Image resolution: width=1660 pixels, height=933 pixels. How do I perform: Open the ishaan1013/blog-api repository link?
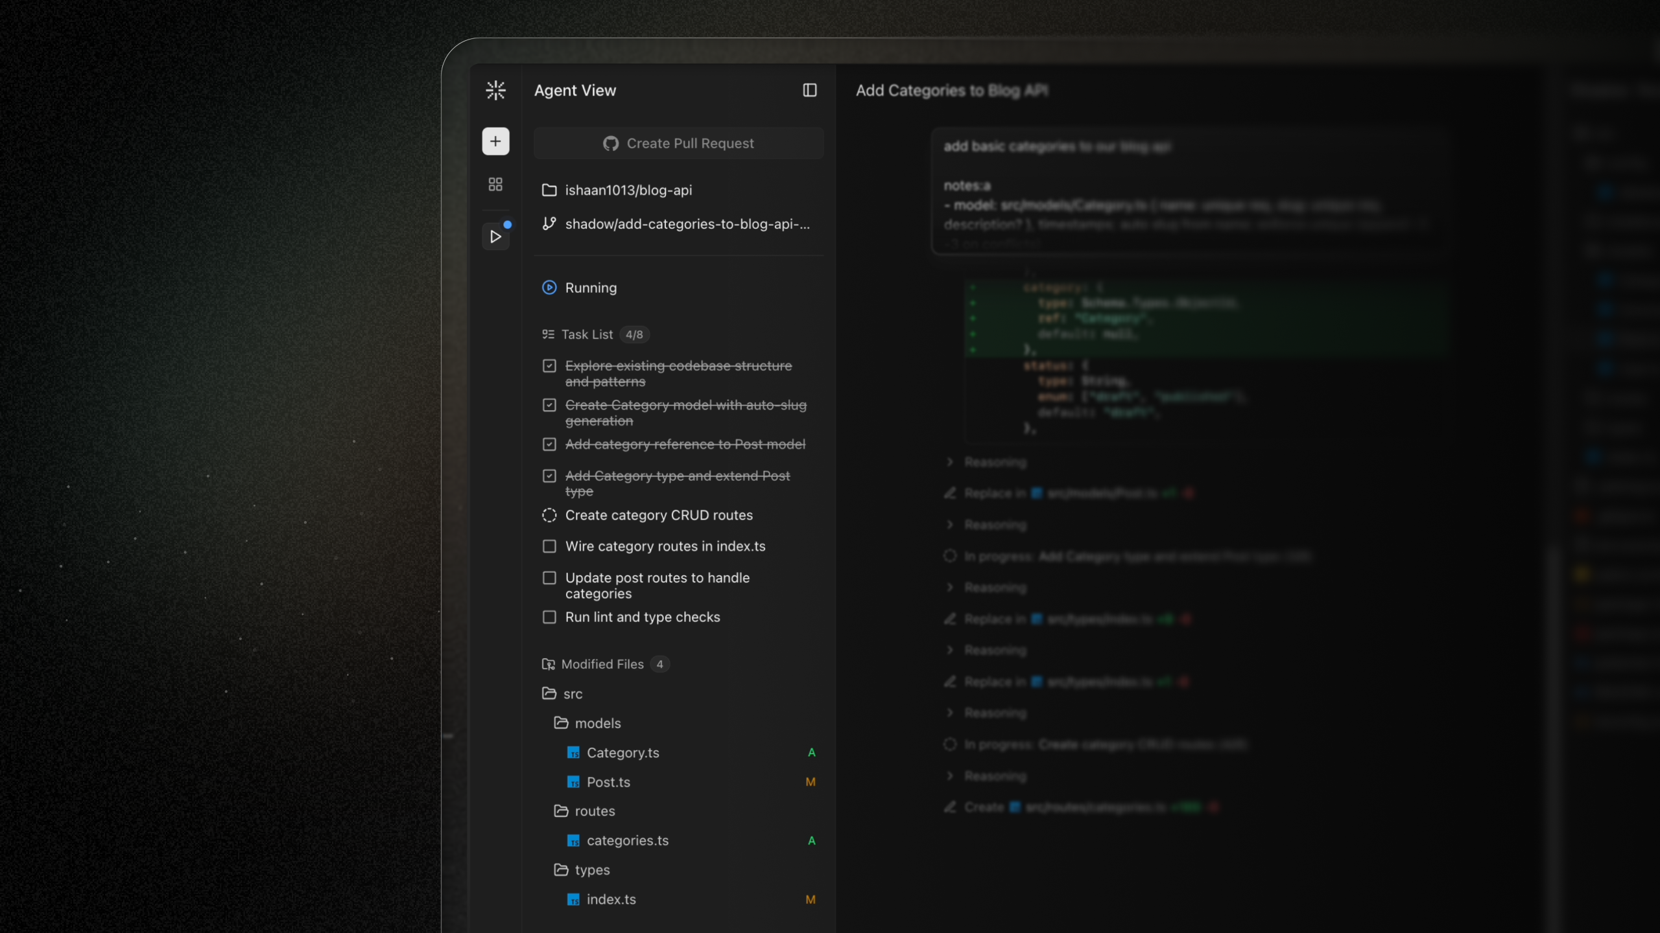[628, 190]
